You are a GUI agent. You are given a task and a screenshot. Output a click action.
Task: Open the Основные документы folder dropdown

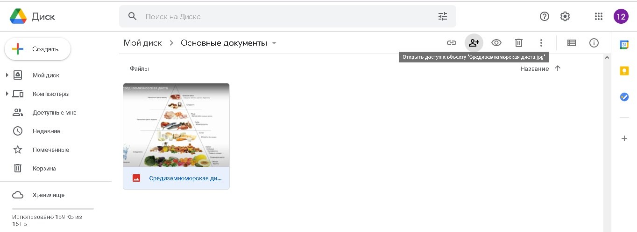(274, 43)
